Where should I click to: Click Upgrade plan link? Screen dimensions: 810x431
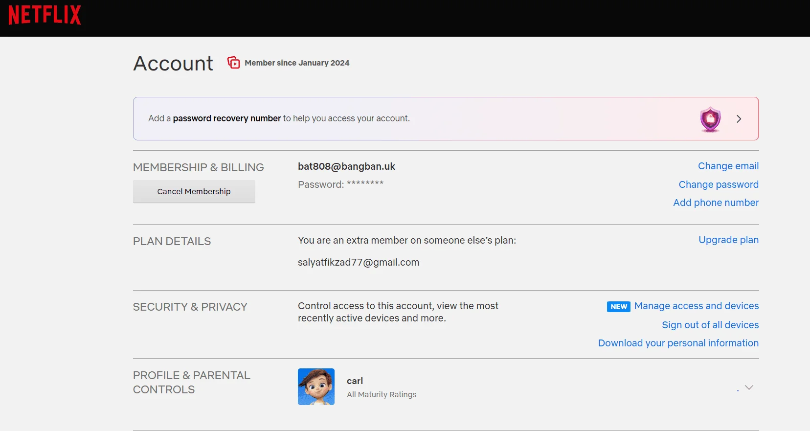(x=728, y=240)
